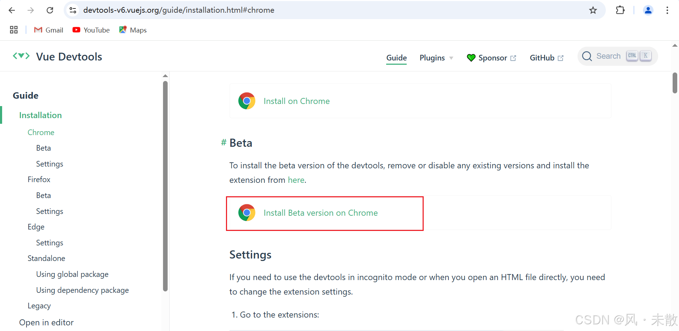Click the Sponsor heart icon
Image resolution: width=679 pixels, height=331 pixels.
click(471, 58)
